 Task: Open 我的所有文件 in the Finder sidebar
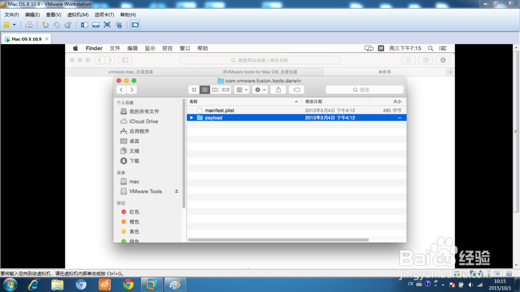tap(144, 111)
